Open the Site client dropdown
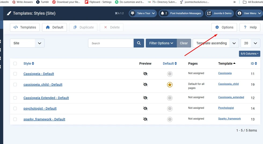The width and height of the screenshot is (263, 144). 27,43
